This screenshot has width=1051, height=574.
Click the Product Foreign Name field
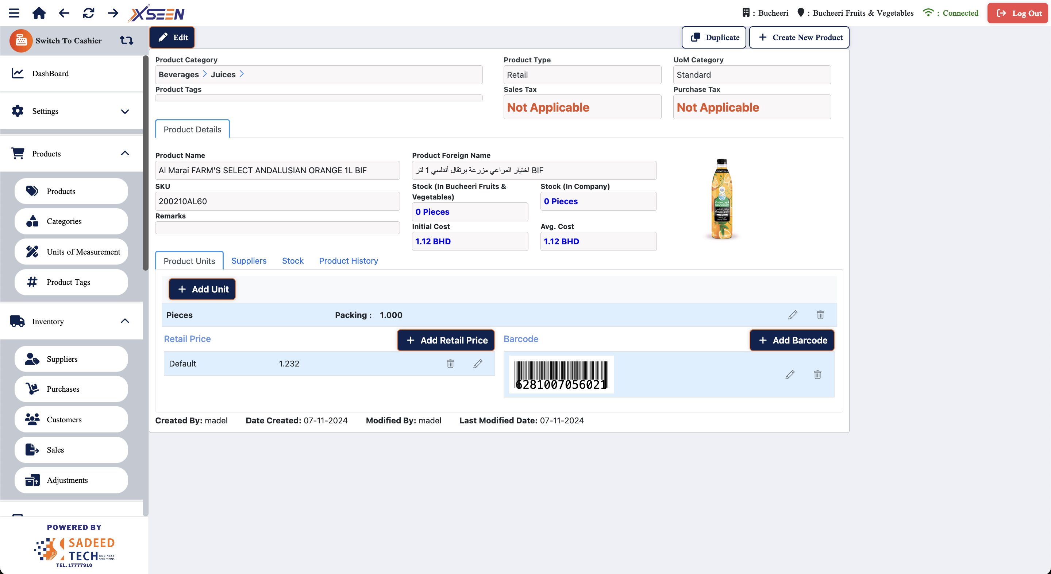535,170
